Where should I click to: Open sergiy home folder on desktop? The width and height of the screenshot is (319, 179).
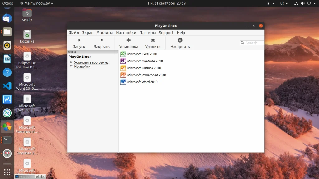27,15
